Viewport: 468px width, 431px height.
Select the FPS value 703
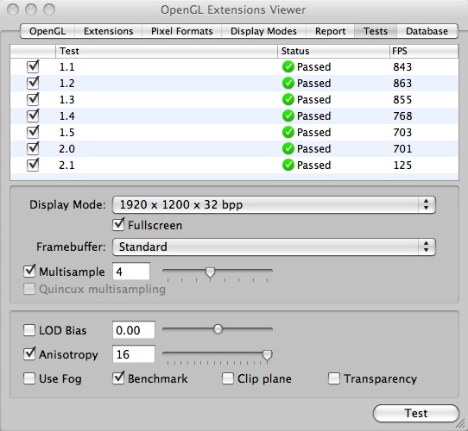(402, 133)
